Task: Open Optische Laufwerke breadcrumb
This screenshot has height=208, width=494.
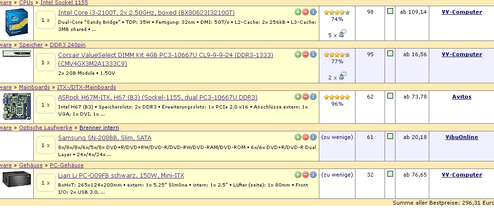Action: (x=46, y=128)
